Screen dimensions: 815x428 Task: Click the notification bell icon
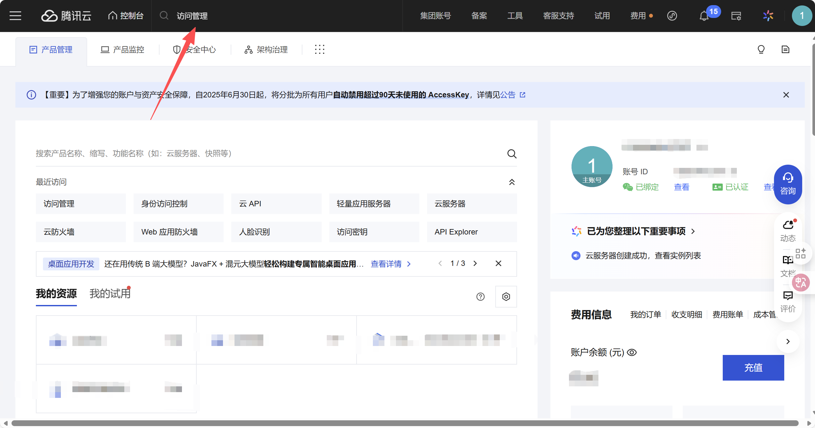pyautogui.click(x=704, y=16)
